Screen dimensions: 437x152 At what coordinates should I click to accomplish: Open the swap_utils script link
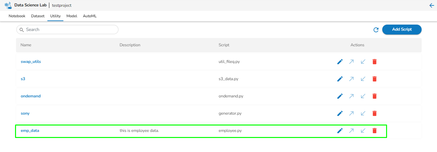point(31,62)
